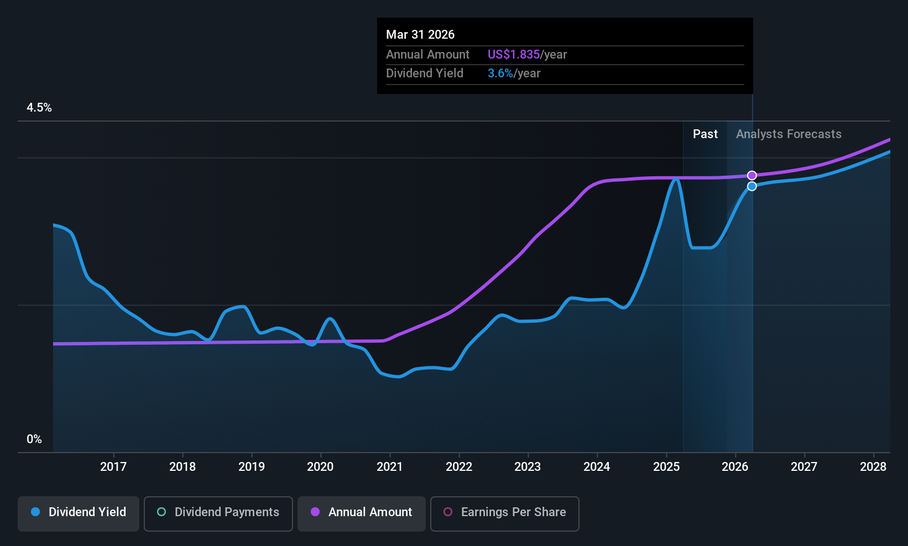Click the 2022 x-axis label
This screenshot has width=908, height=546.
[459, 467]
